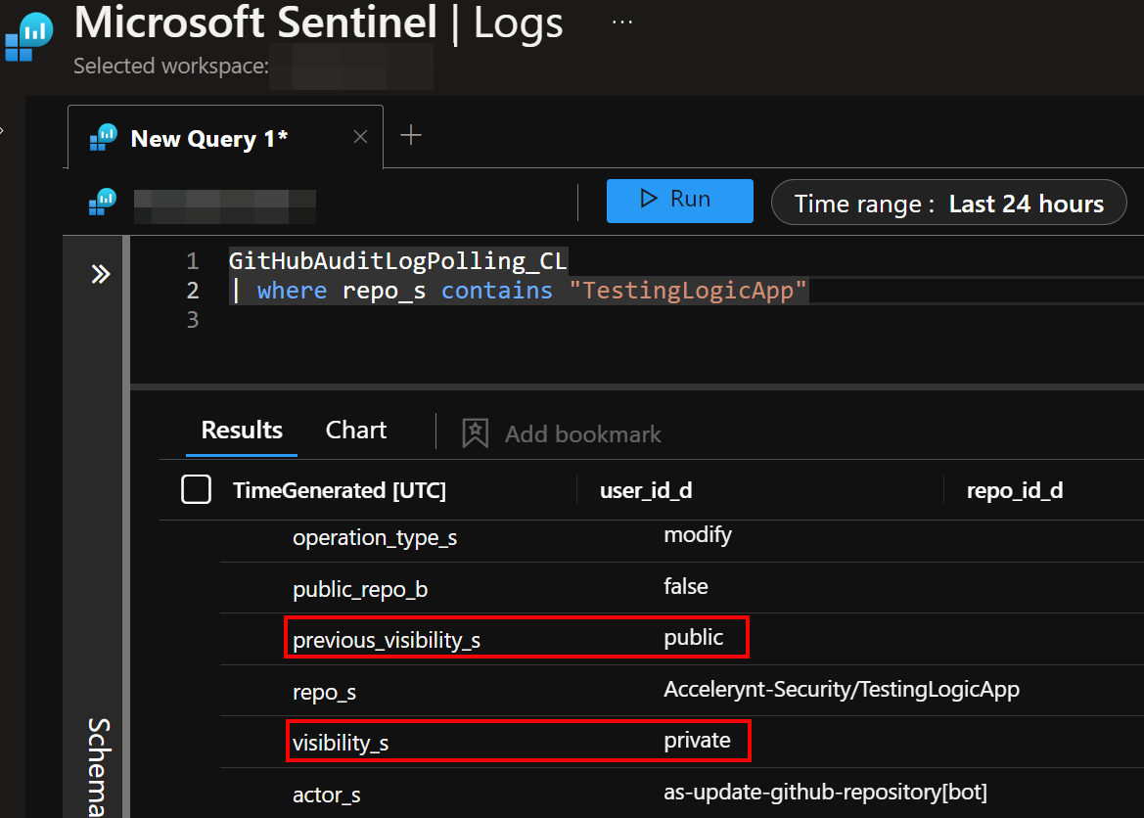Click Add bookmark label
1144x818 pixels.
[x=583, y=434]
